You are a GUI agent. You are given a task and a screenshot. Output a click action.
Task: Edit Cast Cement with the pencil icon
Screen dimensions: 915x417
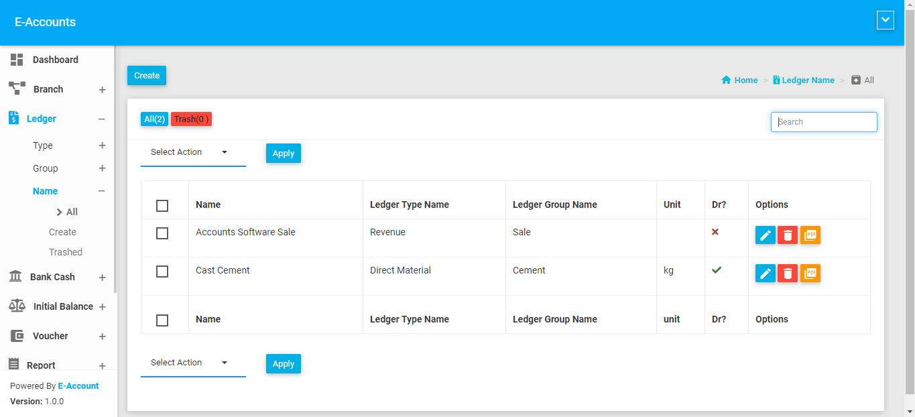click(766, 274)
